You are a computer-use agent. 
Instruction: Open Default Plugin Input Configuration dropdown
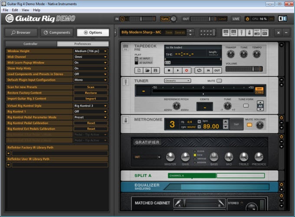pos(91,80)
